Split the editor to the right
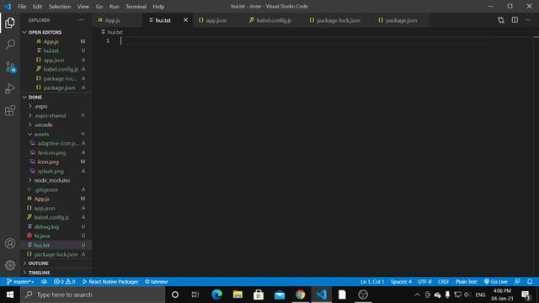This screenshot has width=539, height=303. 515,20
